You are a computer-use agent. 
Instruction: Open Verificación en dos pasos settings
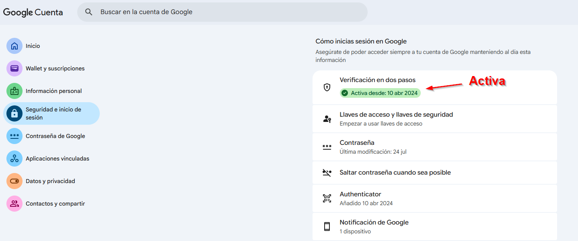click(435, 87)
